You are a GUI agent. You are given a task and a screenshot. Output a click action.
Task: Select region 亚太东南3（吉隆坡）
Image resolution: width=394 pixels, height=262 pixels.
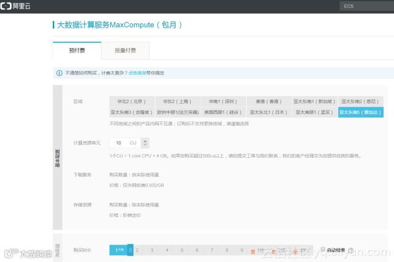(132, 112)
